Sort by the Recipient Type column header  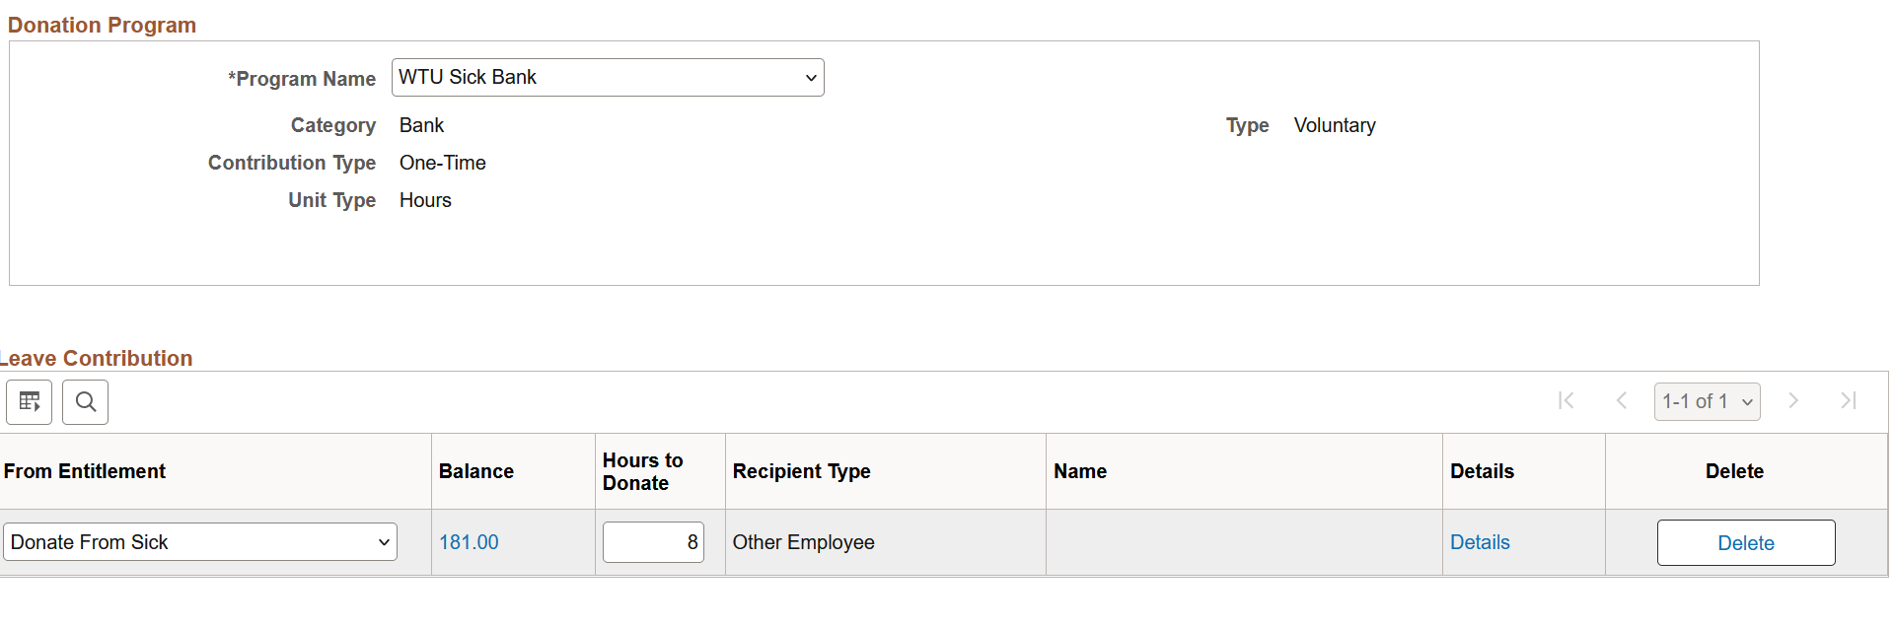tap(801, 471)
